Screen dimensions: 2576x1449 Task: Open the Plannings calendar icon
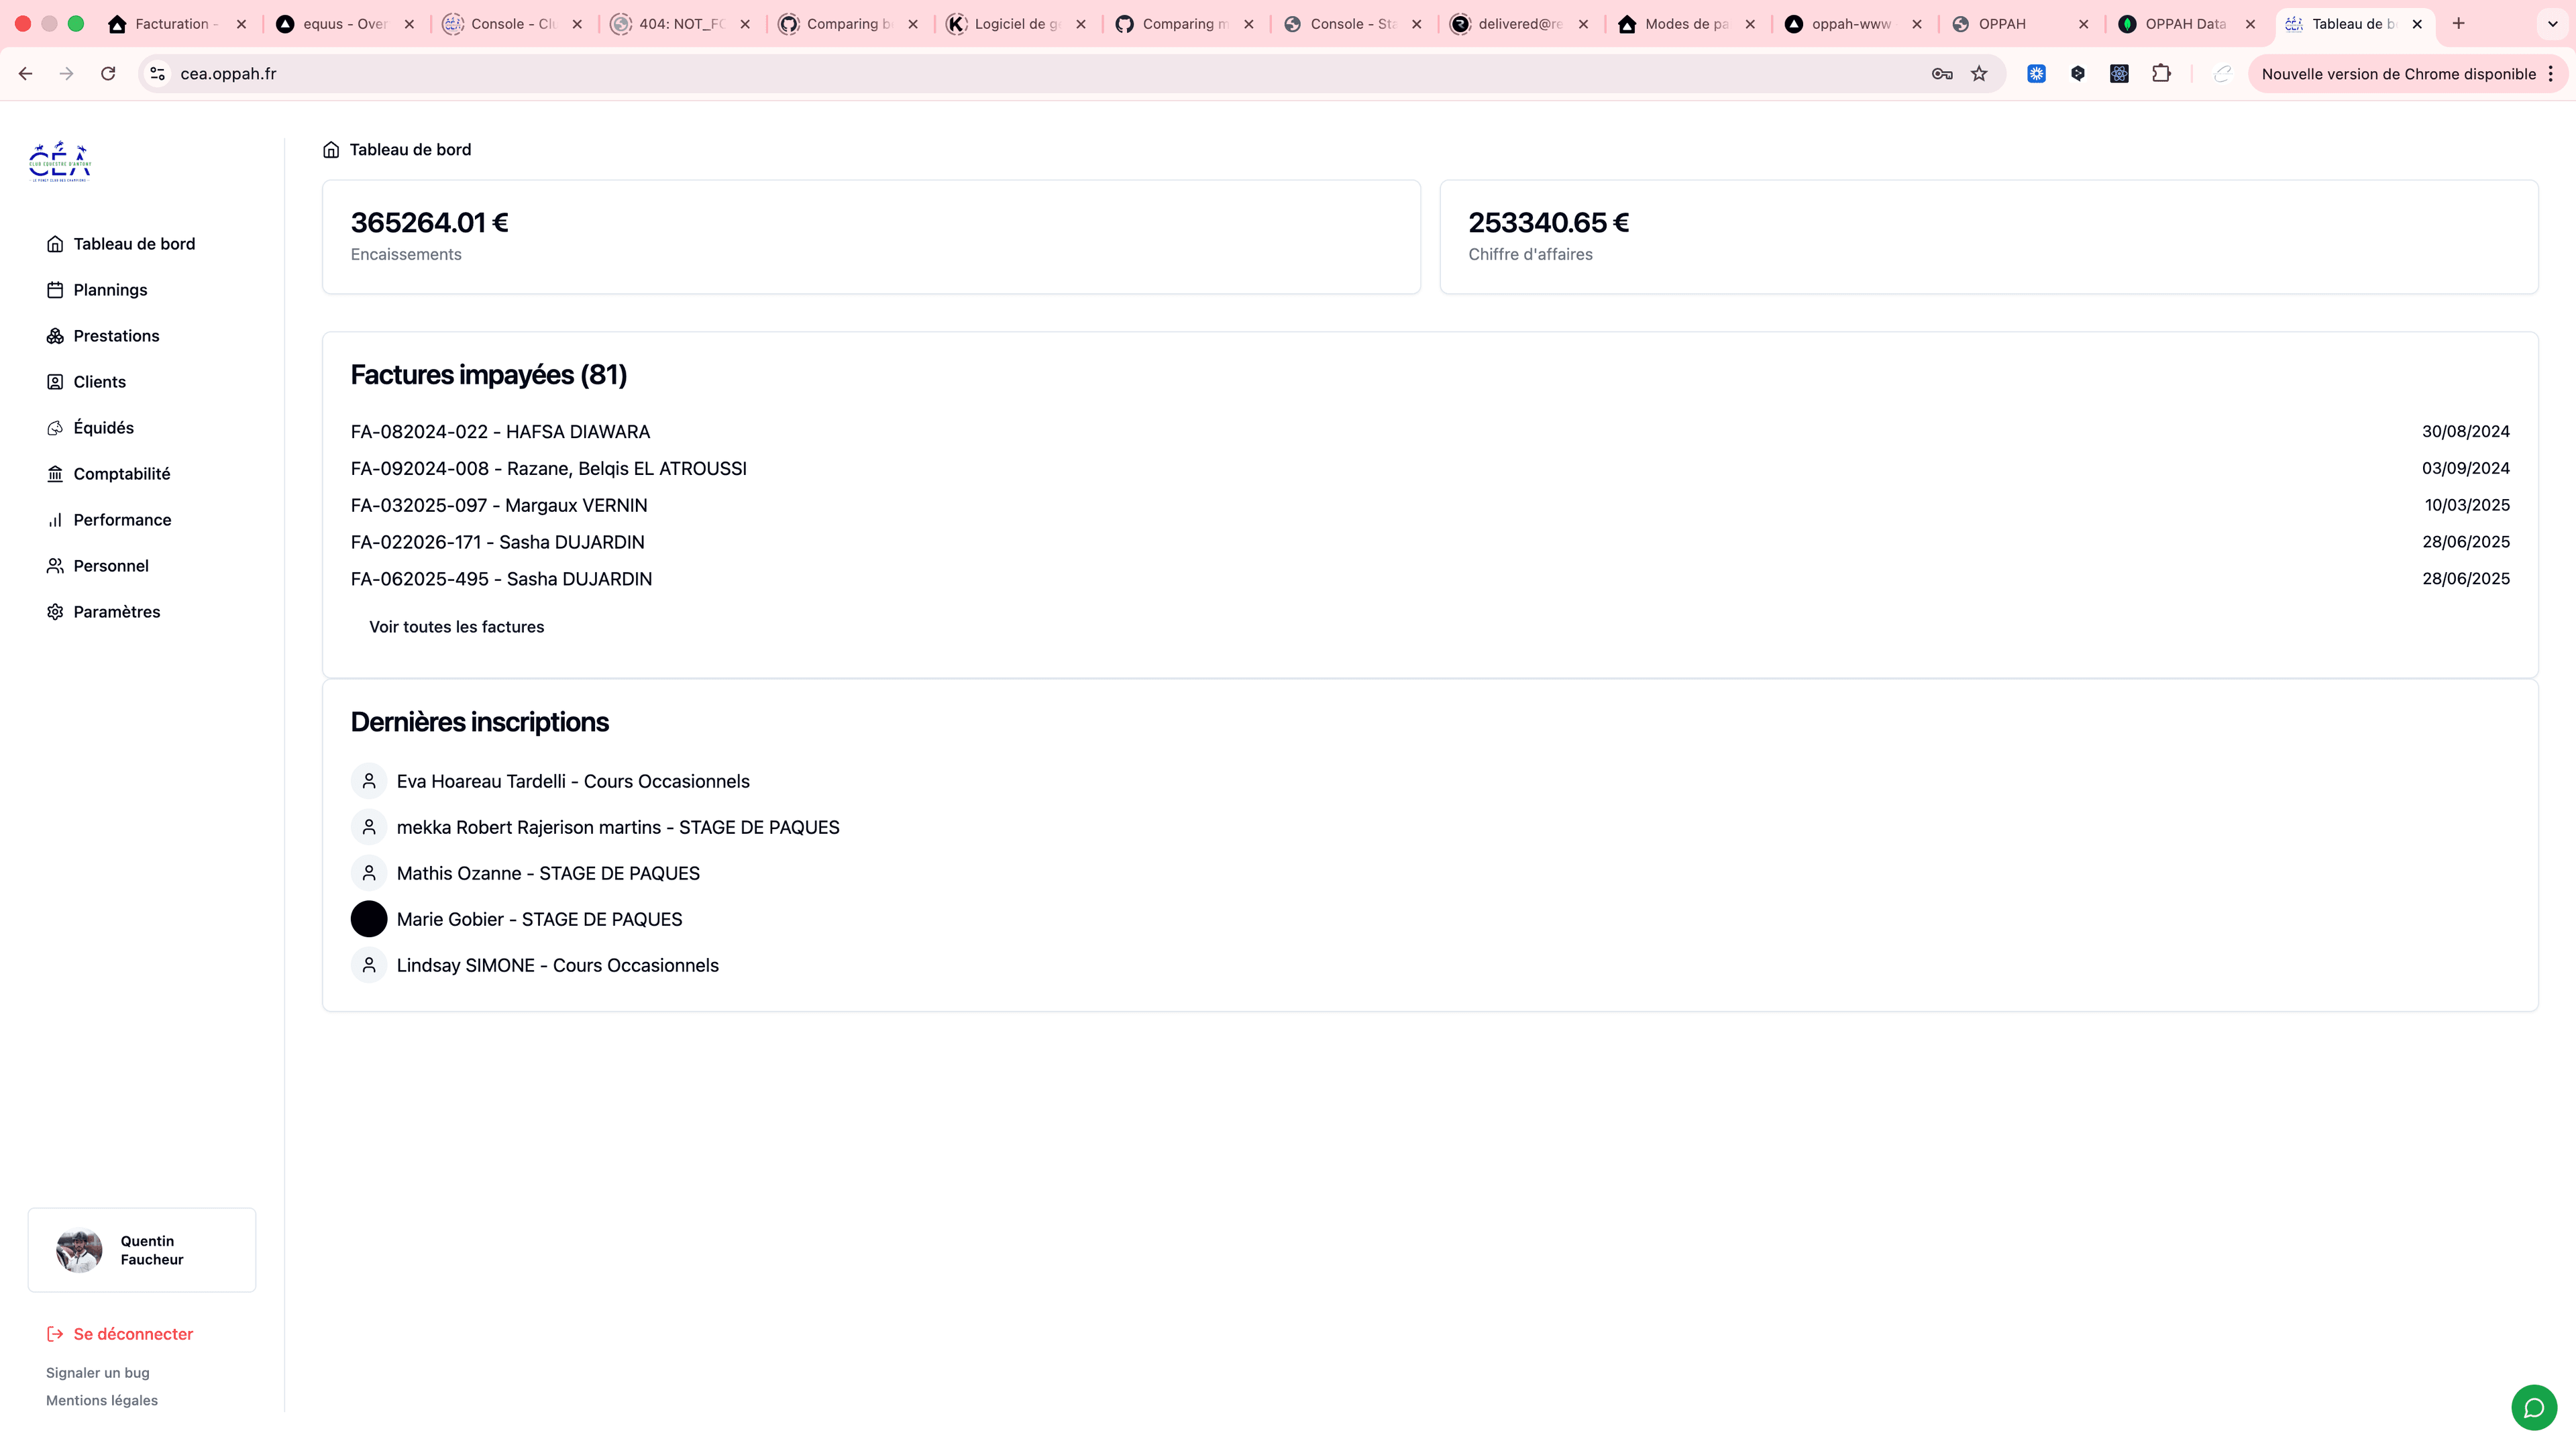click(x=55, y=290)
